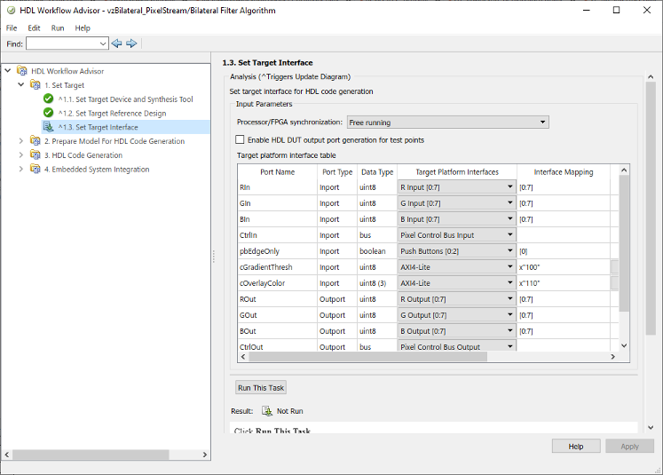Click the Run This Task button
663x475 pixels.
pyautogui.click(x=261, y=388)
